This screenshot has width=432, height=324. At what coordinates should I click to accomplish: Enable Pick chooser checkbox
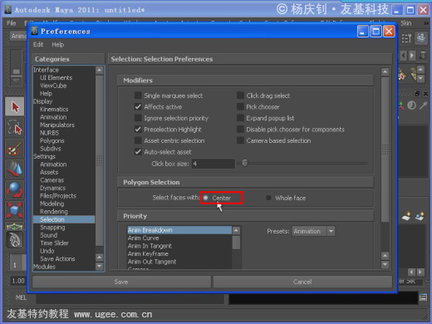tap(240, 107)
